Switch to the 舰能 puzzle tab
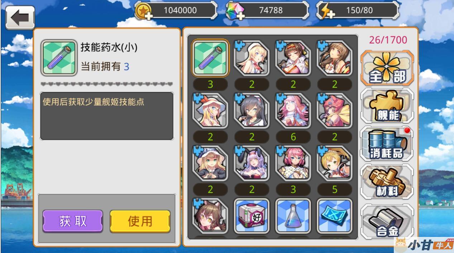The image size is (454, 253). click(x=387, y=106)
